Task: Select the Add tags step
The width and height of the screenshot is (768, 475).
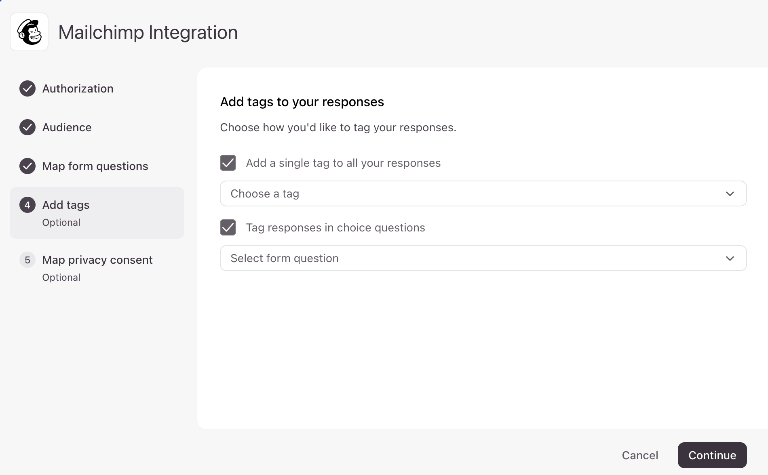Action: click(x=97, y=213)
